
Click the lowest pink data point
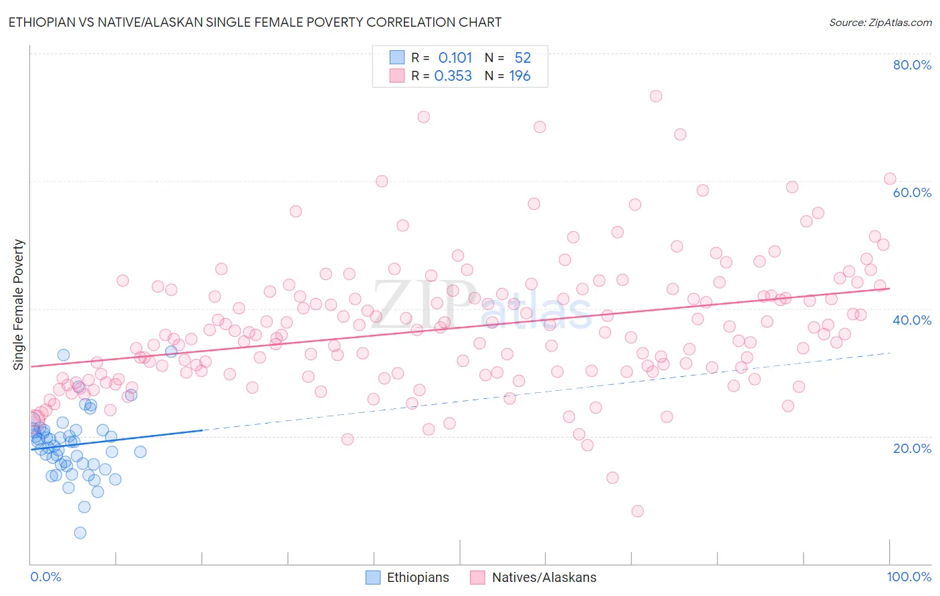click(638, 511)
